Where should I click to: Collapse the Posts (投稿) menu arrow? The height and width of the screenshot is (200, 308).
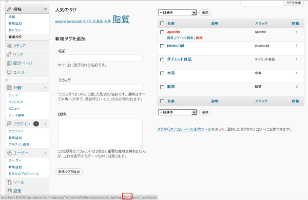coord(45,9)
